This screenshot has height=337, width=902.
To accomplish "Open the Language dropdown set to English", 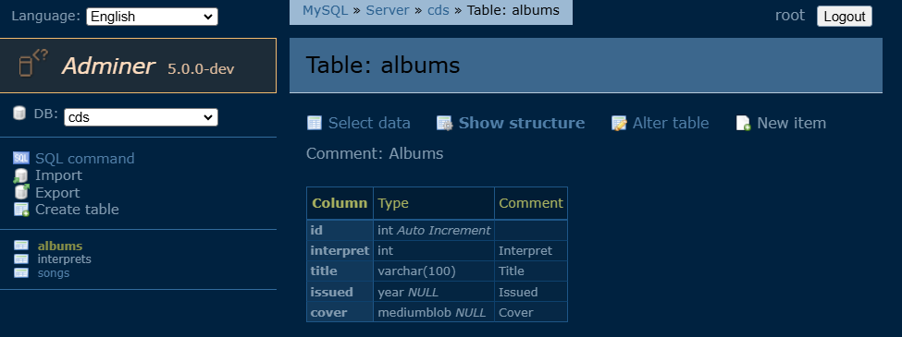I will click(152, 17).
